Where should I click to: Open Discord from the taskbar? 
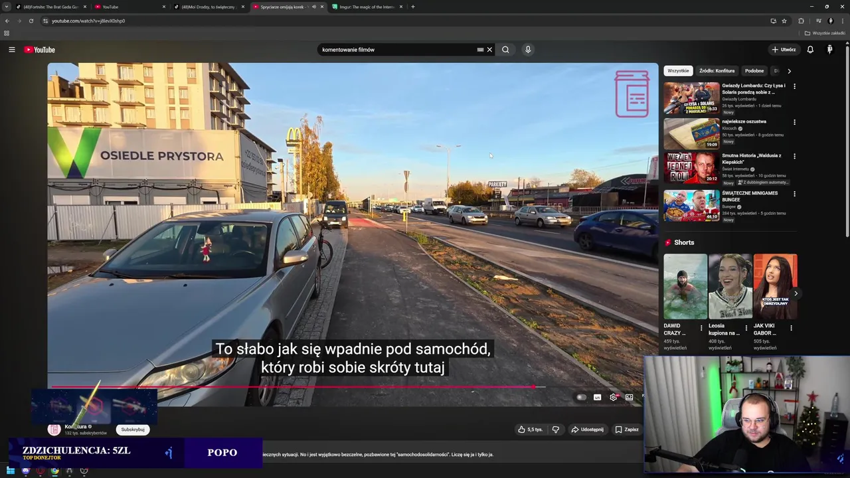[25, 471]
